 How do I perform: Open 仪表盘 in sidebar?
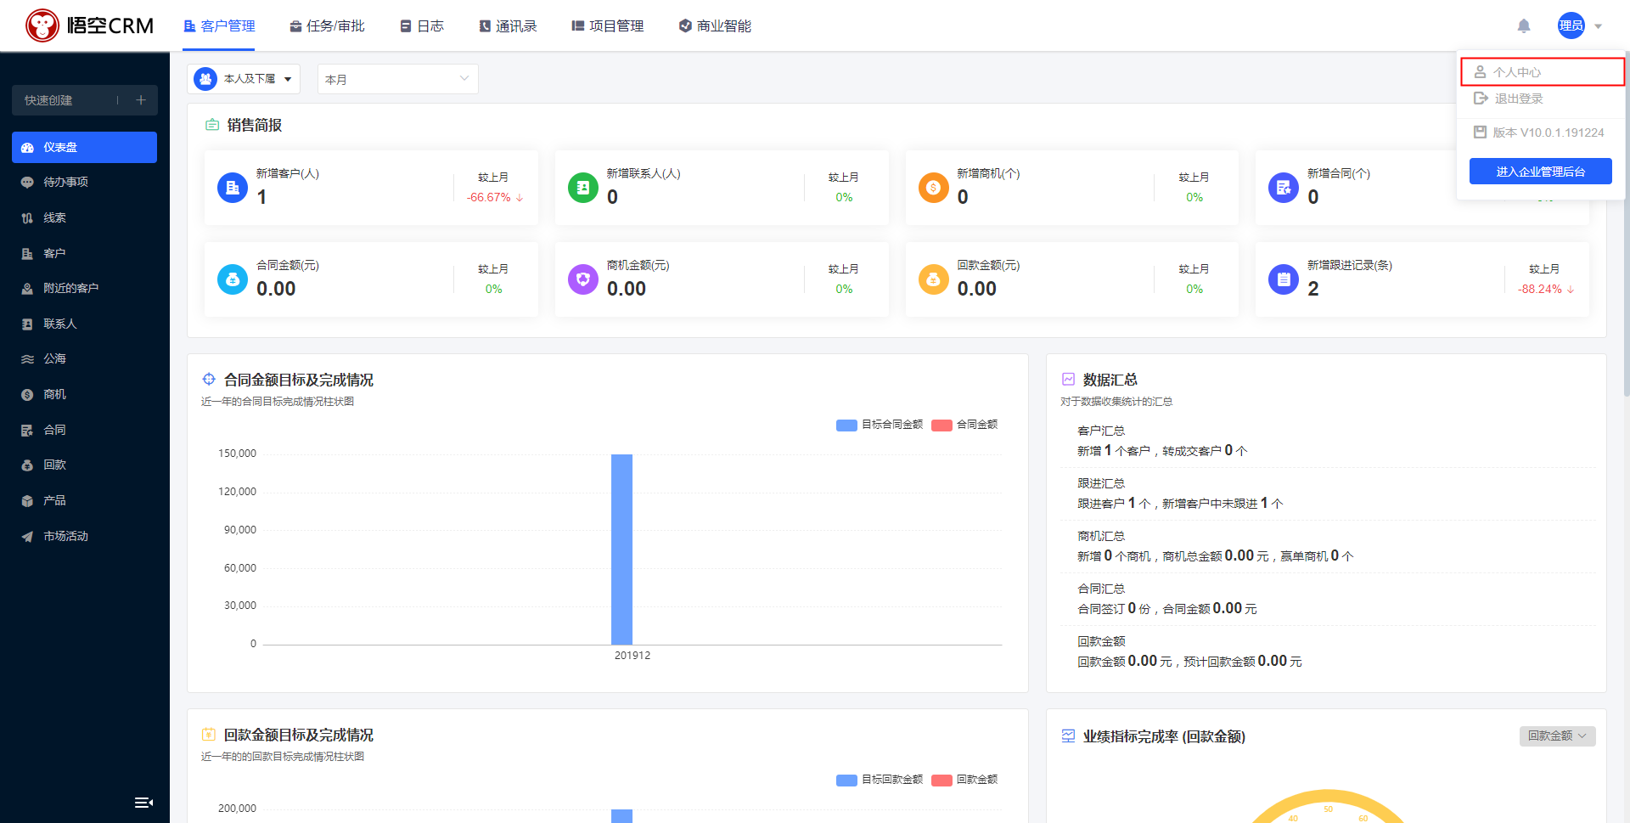84,147
